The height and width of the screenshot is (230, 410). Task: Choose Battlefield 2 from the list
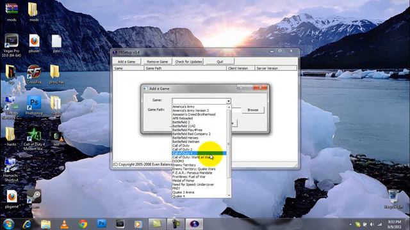tap(199, 122)
